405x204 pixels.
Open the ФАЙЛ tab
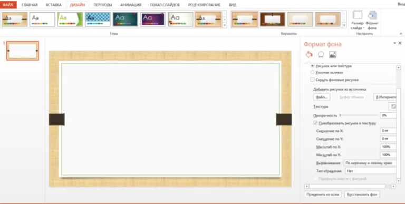(8, 5)
